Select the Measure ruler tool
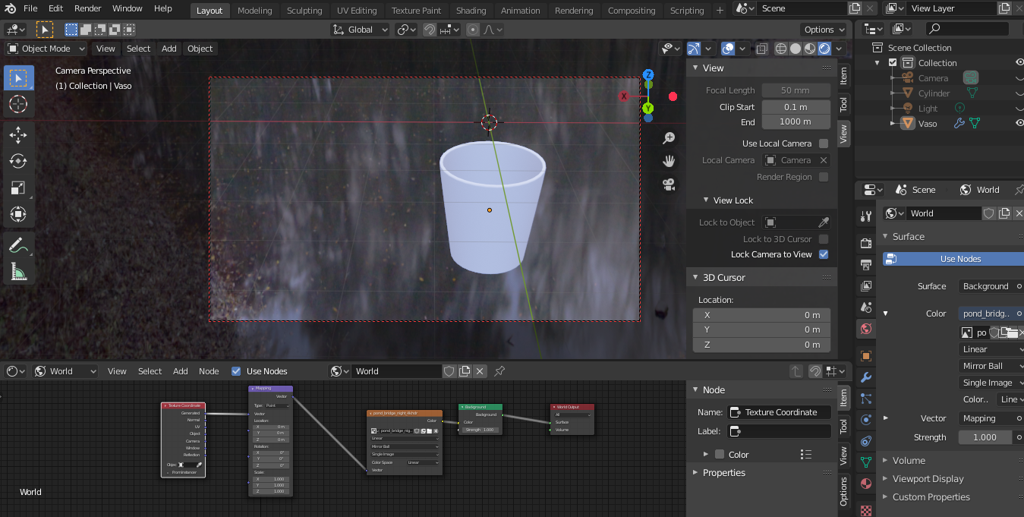The width and height of the screenshot is (1024, 517). click(x=18, y=272)
